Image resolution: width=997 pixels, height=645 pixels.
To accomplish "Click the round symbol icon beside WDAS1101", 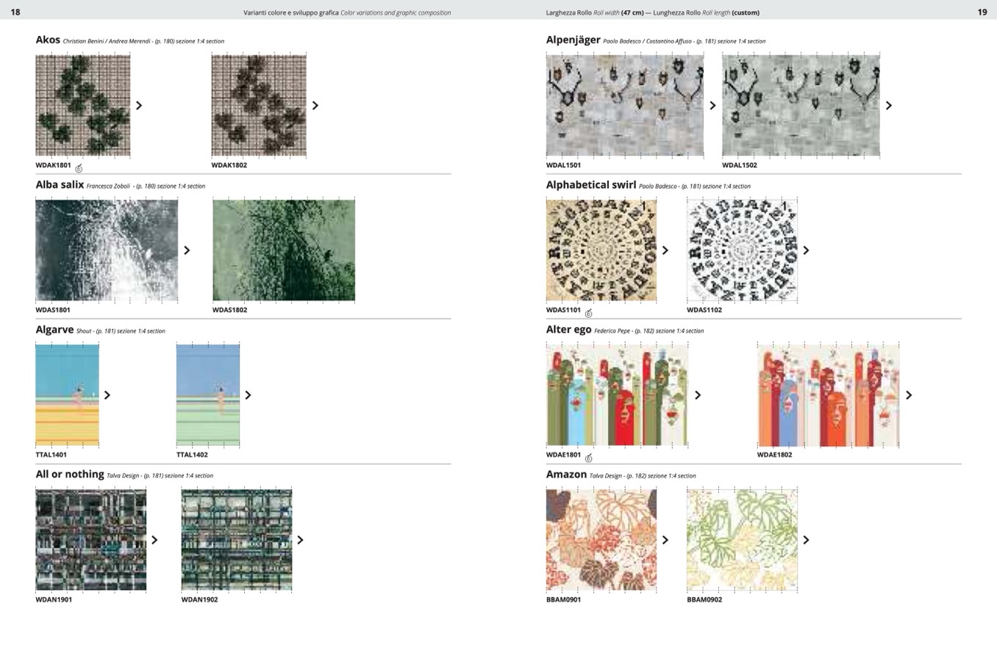I will point(588,313).
